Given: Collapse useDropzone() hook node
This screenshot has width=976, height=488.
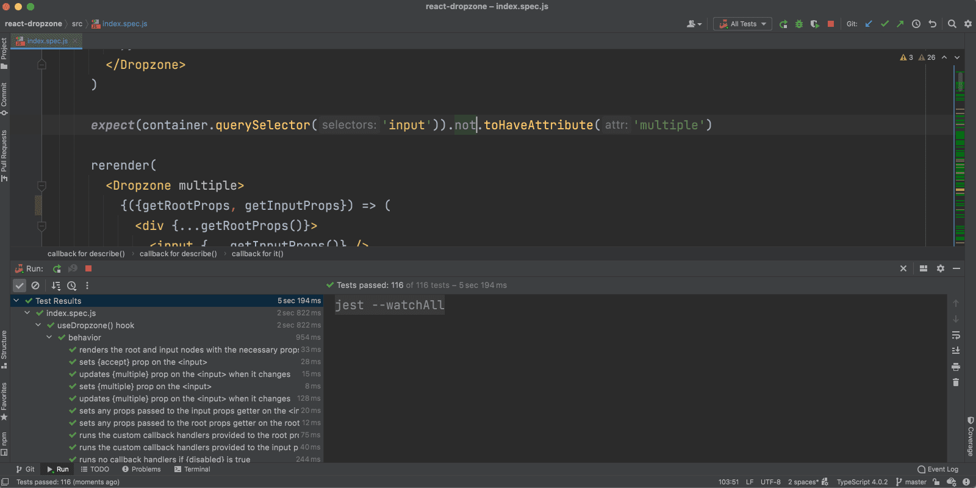Looking at the screenshot, I should tap(38, 325).
